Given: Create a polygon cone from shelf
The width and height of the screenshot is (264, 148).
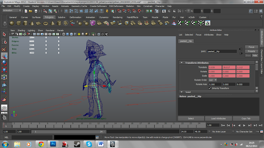Looking at the screenshot, I should pyautogui.click(x=32, y=23).
